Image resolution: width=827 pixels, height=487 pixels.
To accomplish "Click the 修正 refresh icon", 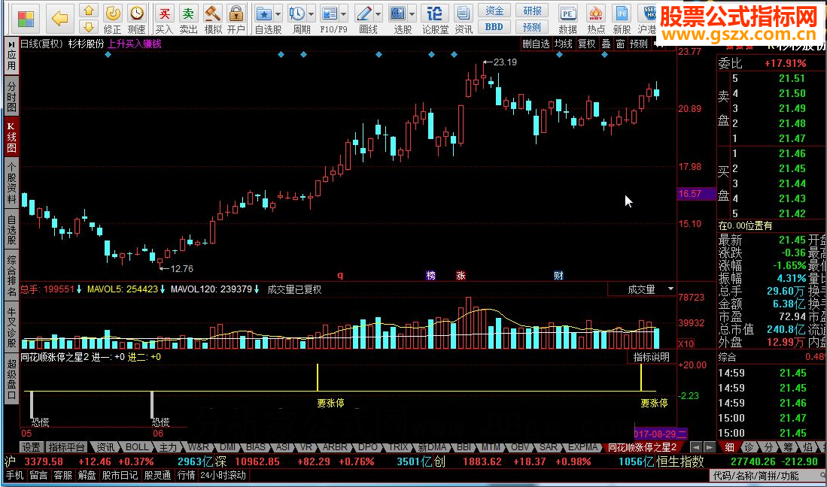I will 112,14.
